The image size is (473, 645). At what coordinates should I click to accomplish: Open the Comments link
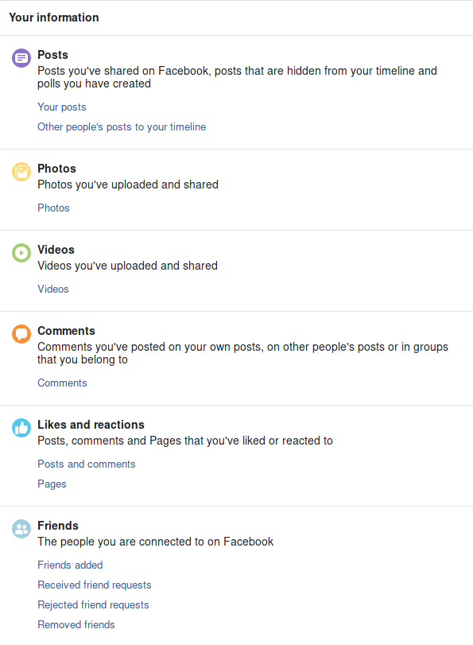tap(62, 383)
